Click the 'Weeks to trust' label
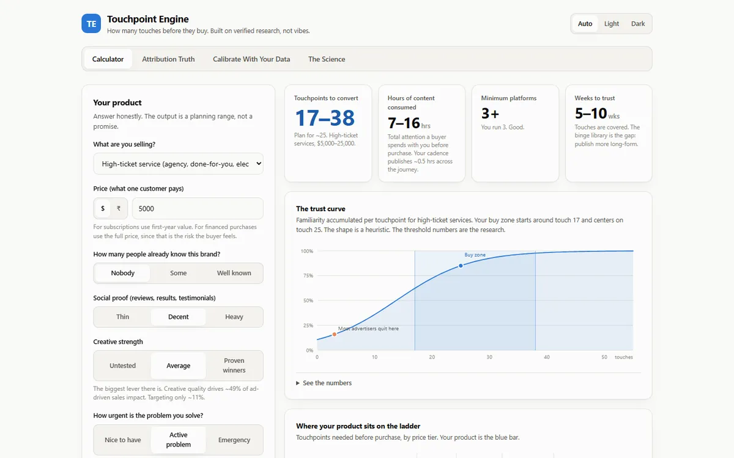 click(595, 98)
